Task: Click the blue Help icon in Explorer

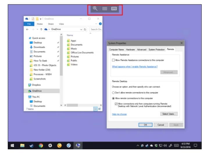Action: coord(100,24)
